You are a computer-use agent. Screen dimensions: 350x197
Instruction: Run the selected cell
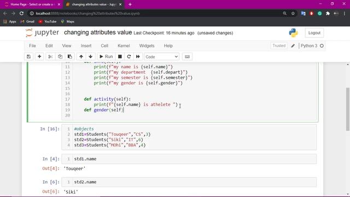click(106, 57)
